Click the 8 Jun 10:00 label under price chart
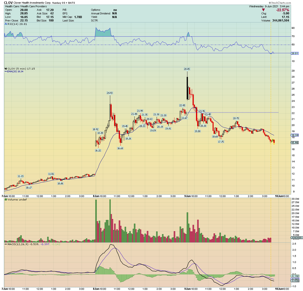 [99, 196]
